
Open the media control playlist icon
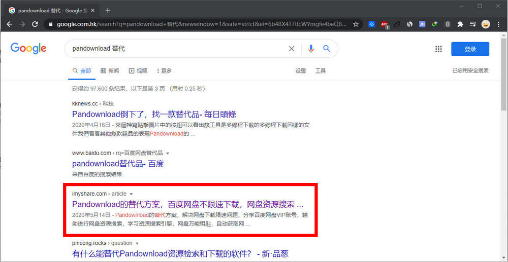tap(472, 24)
